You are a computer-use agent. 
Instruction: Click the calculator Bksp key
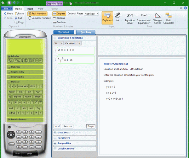coord(17,153)
